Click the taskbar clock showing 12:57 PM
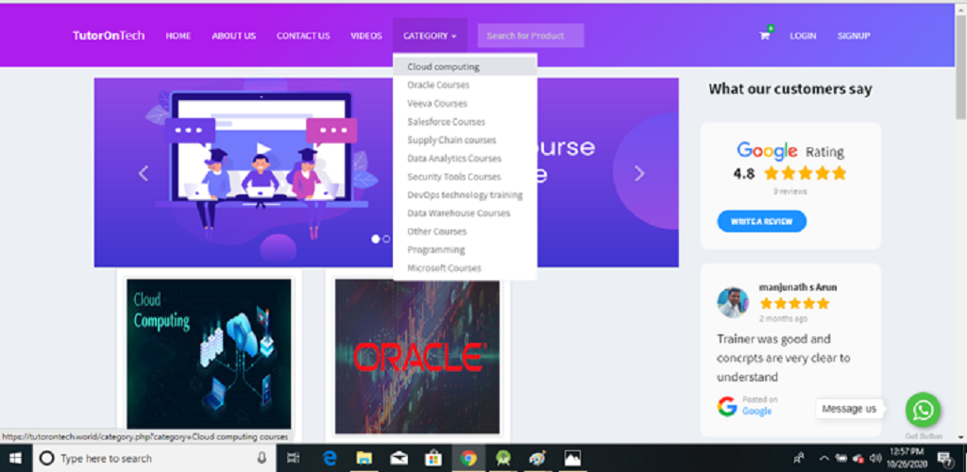The image size is (967, 472). click(907, 458)
